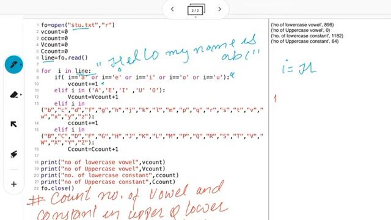Select the blue Pen tool
This screenshot has height=220, width=391.
click(13, 65)
